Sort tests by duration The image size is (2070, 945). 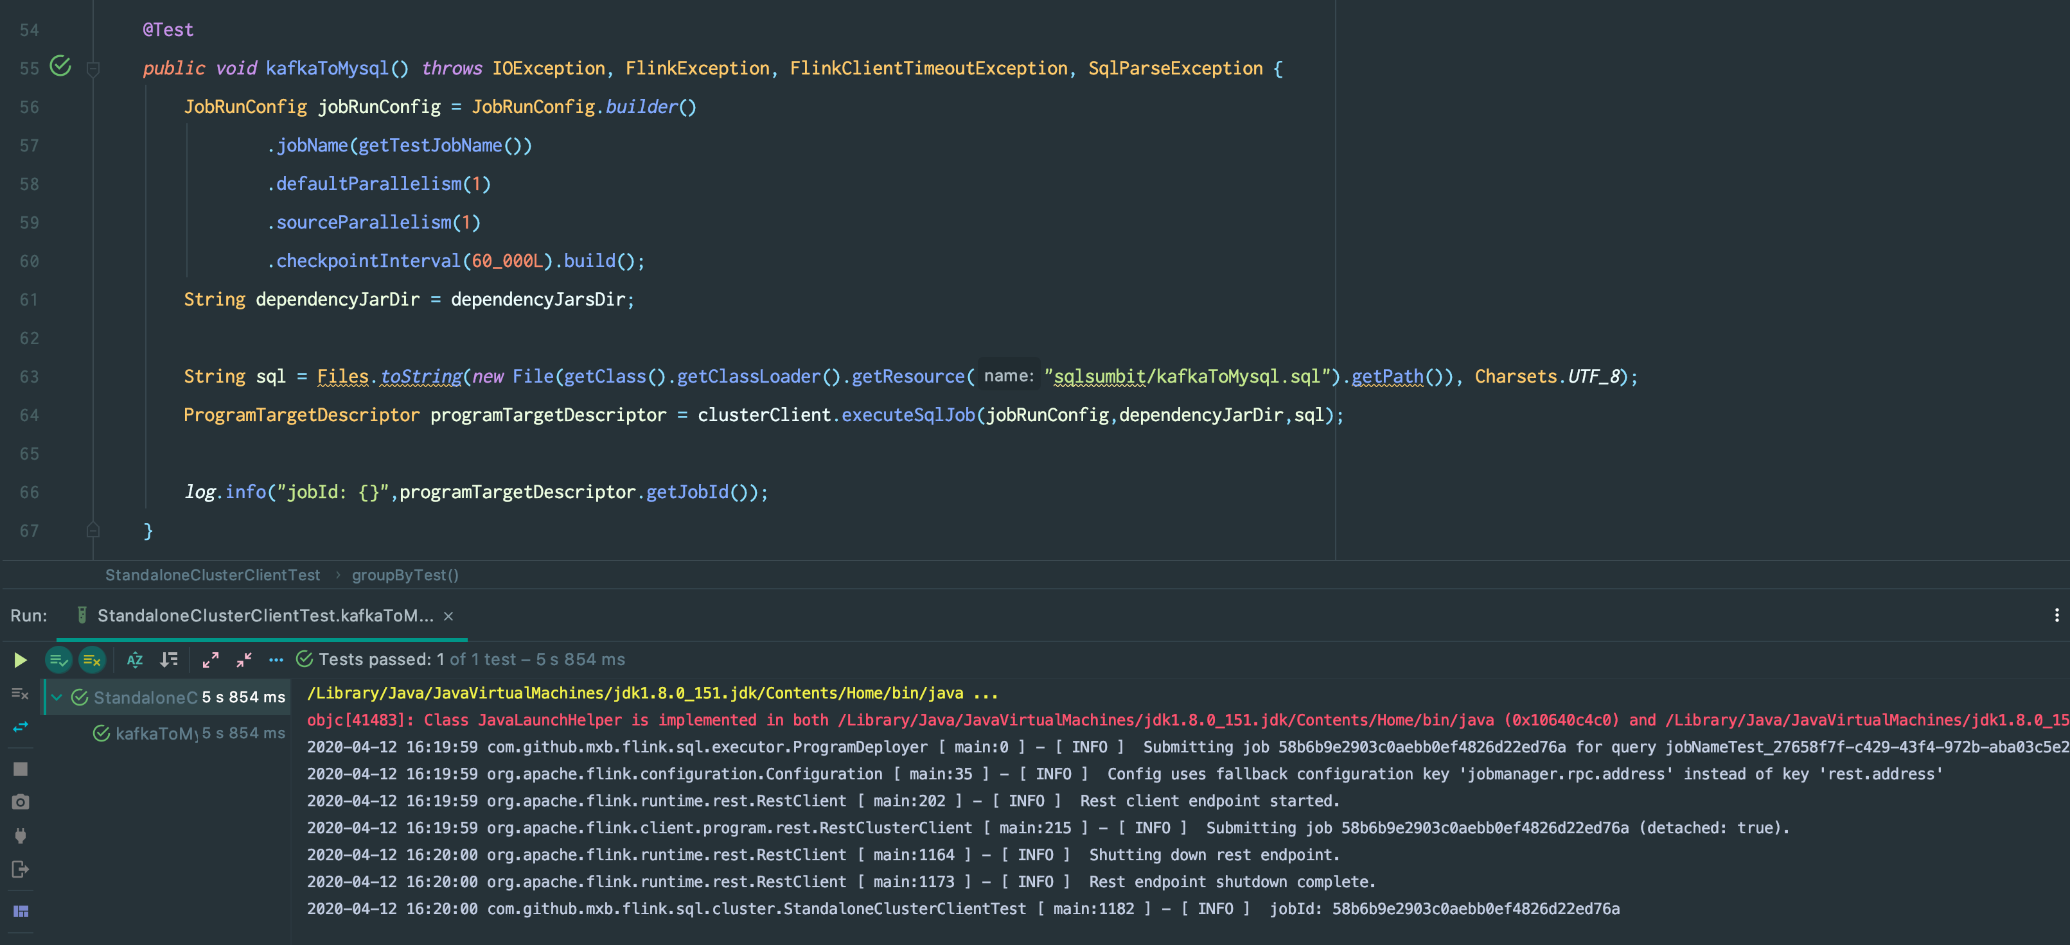point(169,660)
